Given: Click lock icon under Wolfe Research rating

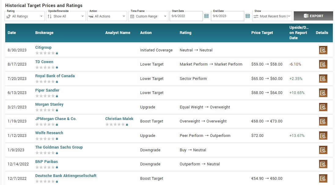Looking at the screenshot, I should point(57,139).
